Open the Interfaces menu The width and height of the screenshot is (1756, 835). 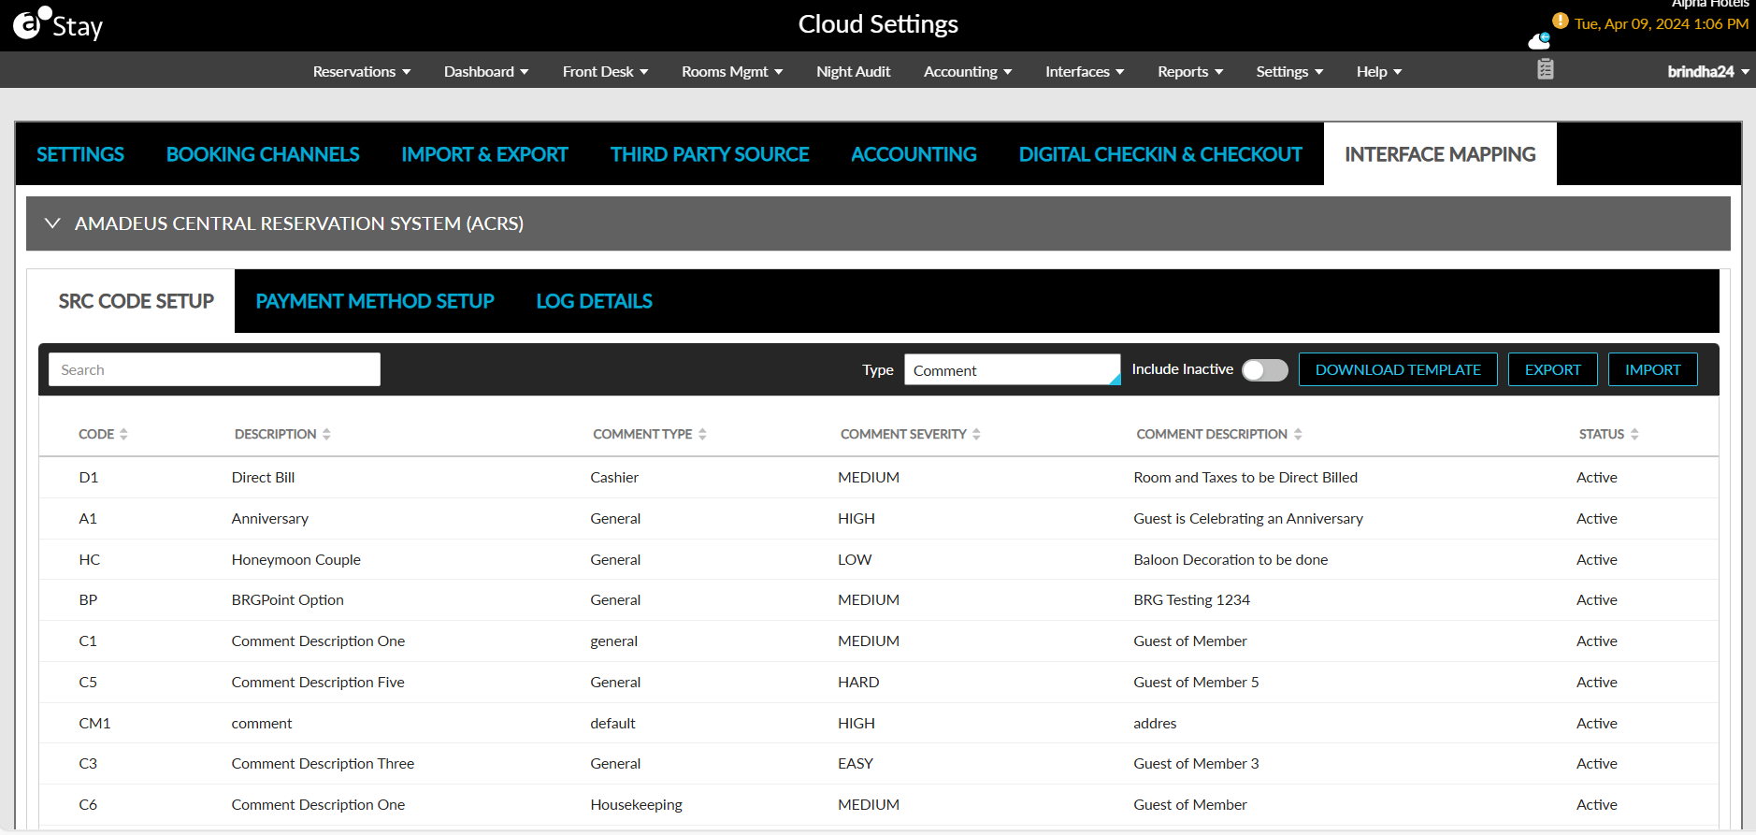pos(1085,71)
